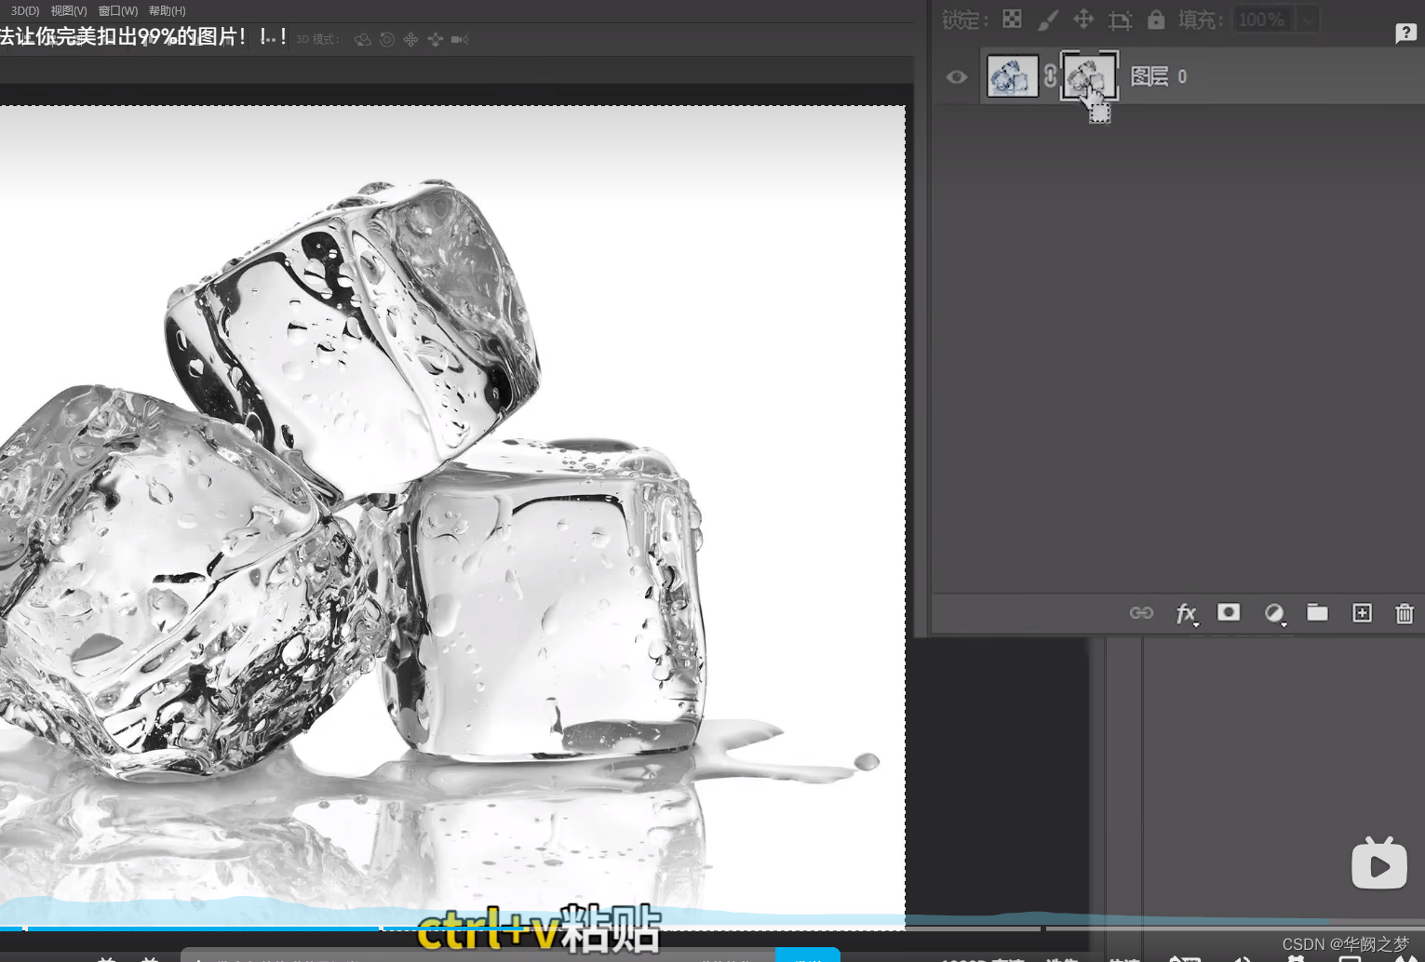Viewport: 1425px width, 962px height.
Task: Open new adjustment layer menu
Action: click(1274, 613)
